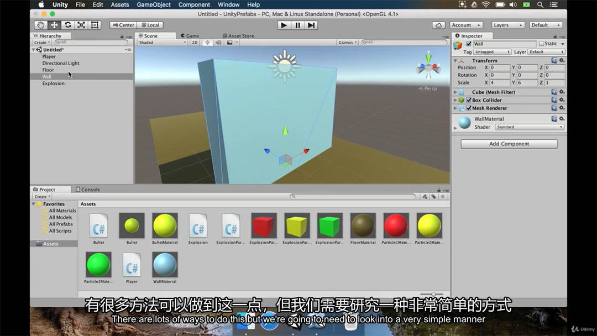Viewport: 597px width, 336px height.
Task: Switch to the Console tab
Action: 87,190
